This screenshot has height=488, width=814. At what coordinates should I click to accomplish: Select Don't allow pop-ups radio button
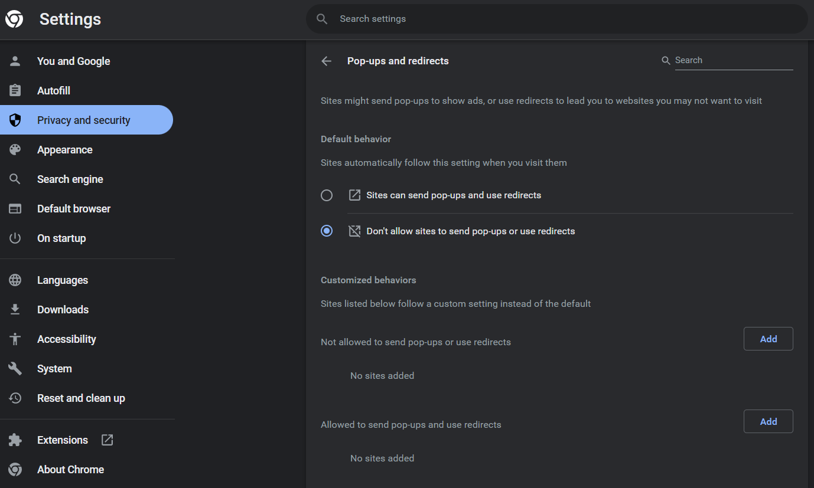(327, 231)
